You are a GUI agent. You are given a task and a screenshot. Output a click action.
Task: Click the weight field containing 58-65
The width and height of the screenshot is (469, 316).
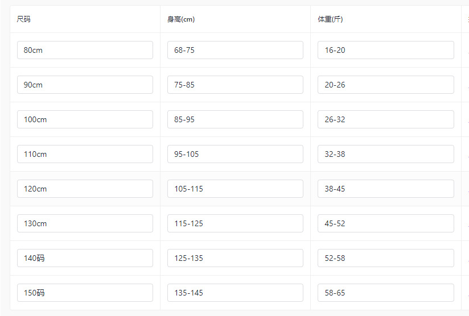[x=385, y=293]
